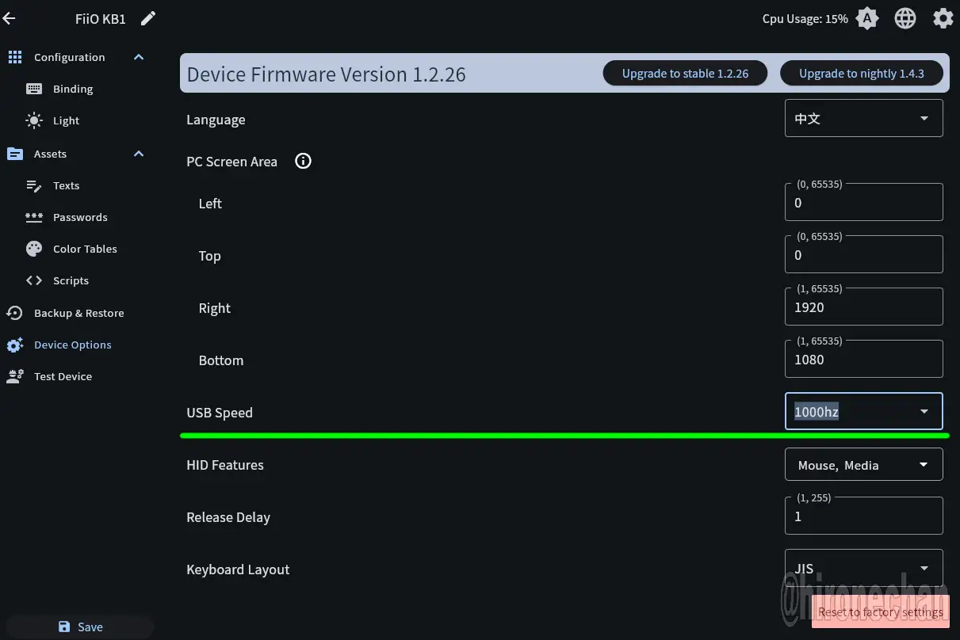
Task: Open the settings gear icon
Action: (943, 19)
